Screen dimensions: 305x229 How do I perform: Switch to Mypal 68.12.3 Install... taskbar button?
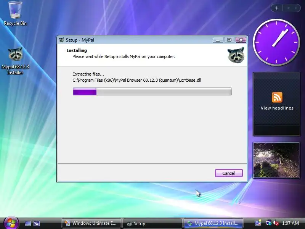(x=213, y=223)
